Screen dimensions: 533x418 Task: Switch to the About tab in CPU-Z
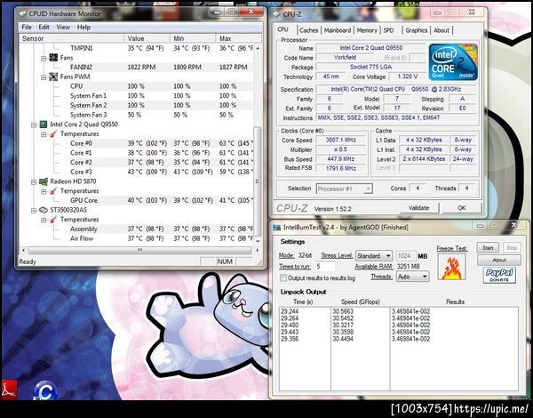click(442, 30)
